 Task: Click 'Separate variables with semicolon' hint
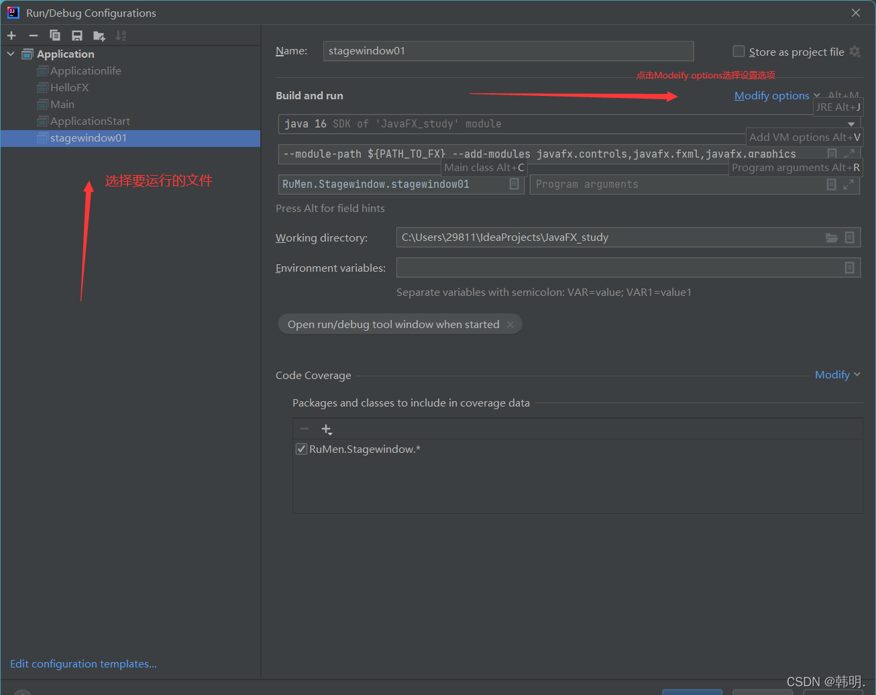coord(544,292)
